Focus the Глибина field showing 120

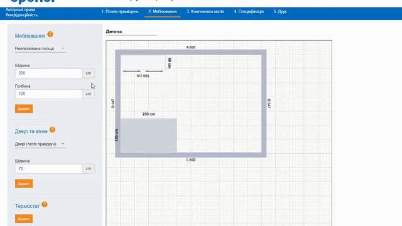point(48,94)
